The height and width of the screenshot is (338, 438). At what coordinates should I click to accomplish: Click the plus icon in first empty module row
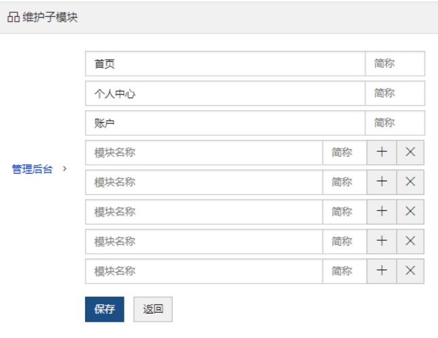(382, 153)
